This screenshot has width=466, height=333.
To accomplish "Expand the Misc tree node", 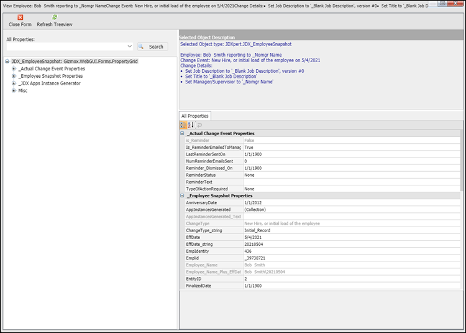I will click(x=14, y=91).
